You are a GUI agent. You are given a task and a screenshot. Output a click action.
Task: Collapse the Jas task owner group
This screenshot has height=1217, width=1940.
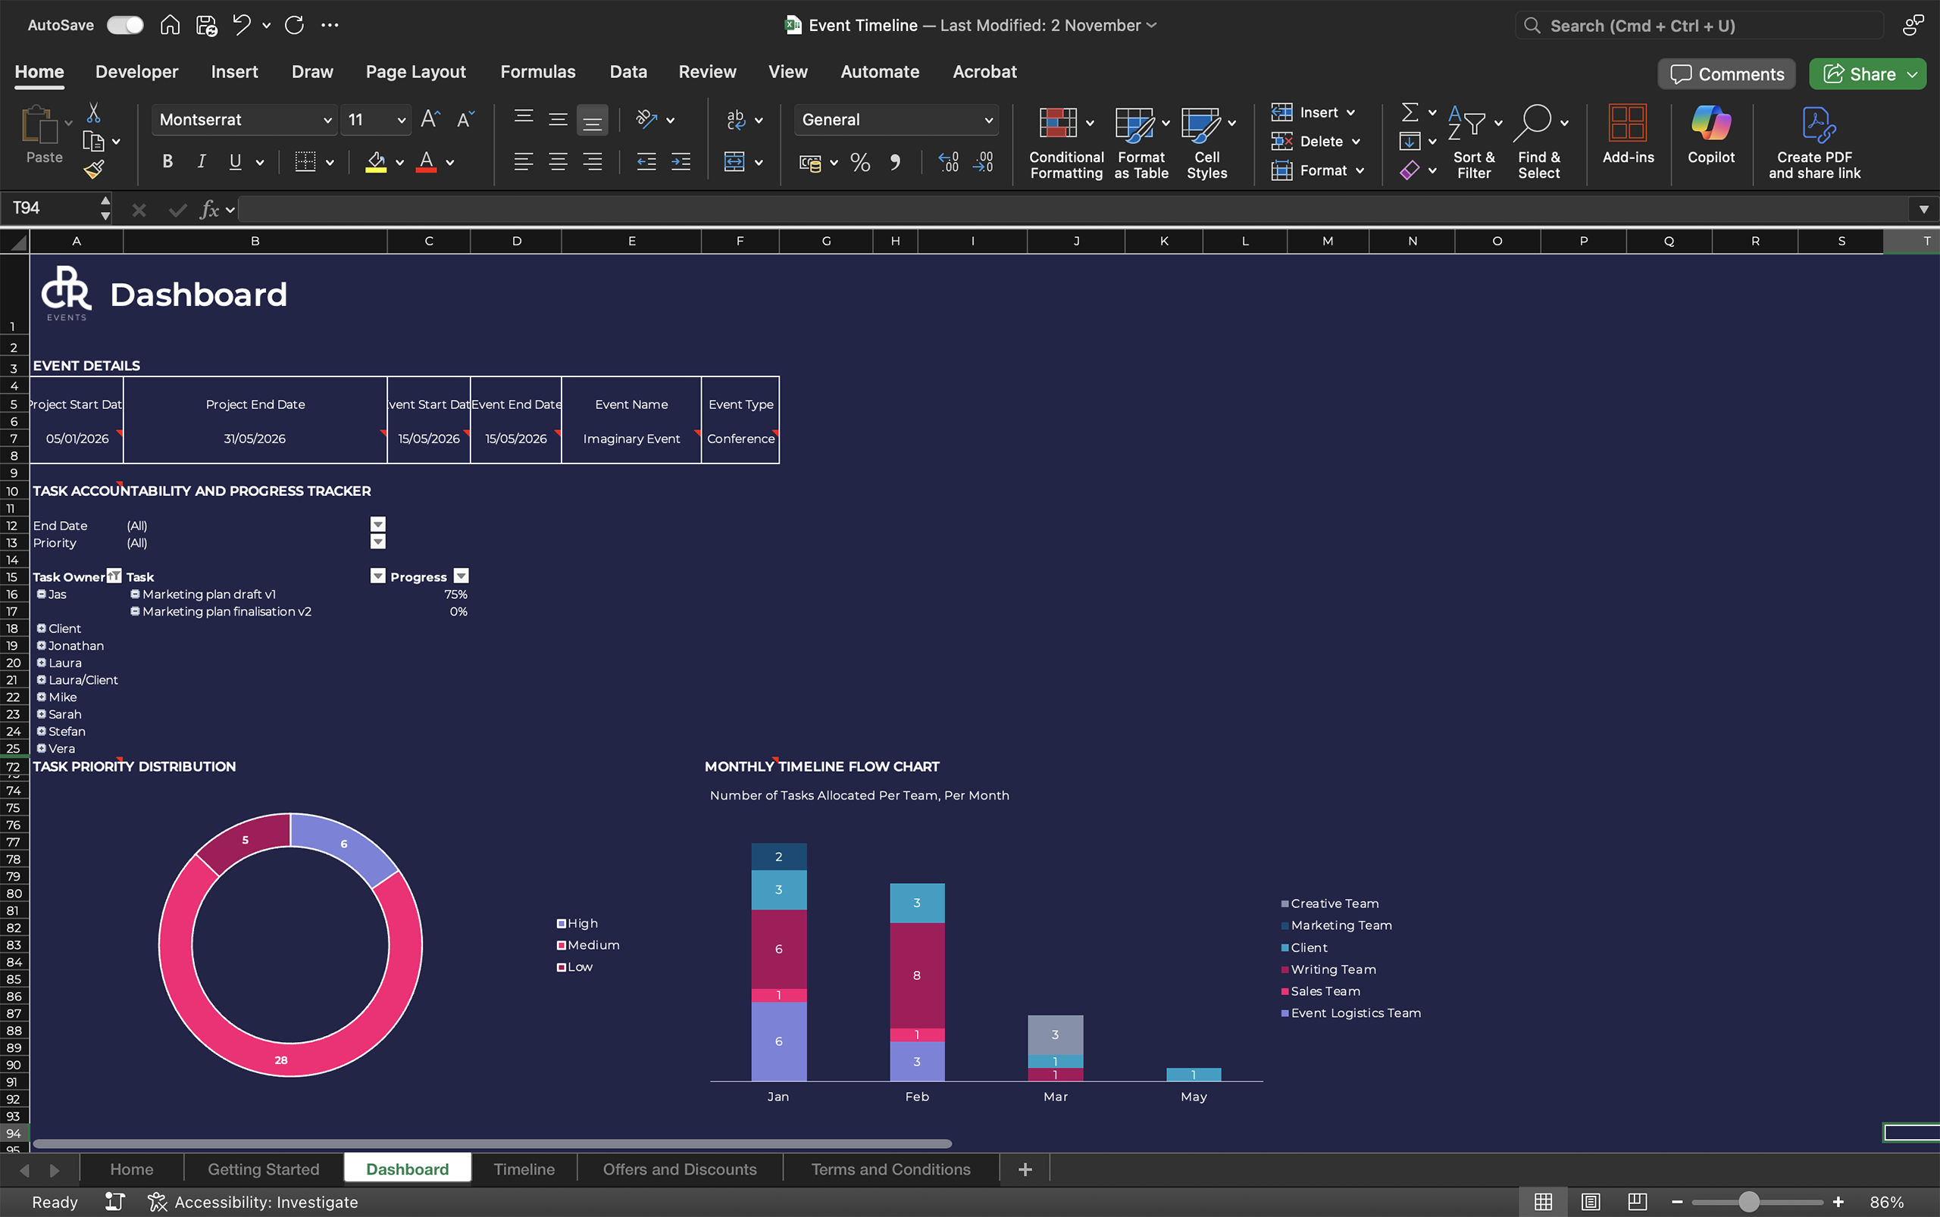coord(41,594)
